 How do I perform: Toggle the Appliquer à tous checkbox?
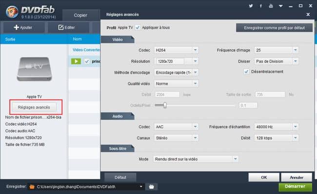138,27
